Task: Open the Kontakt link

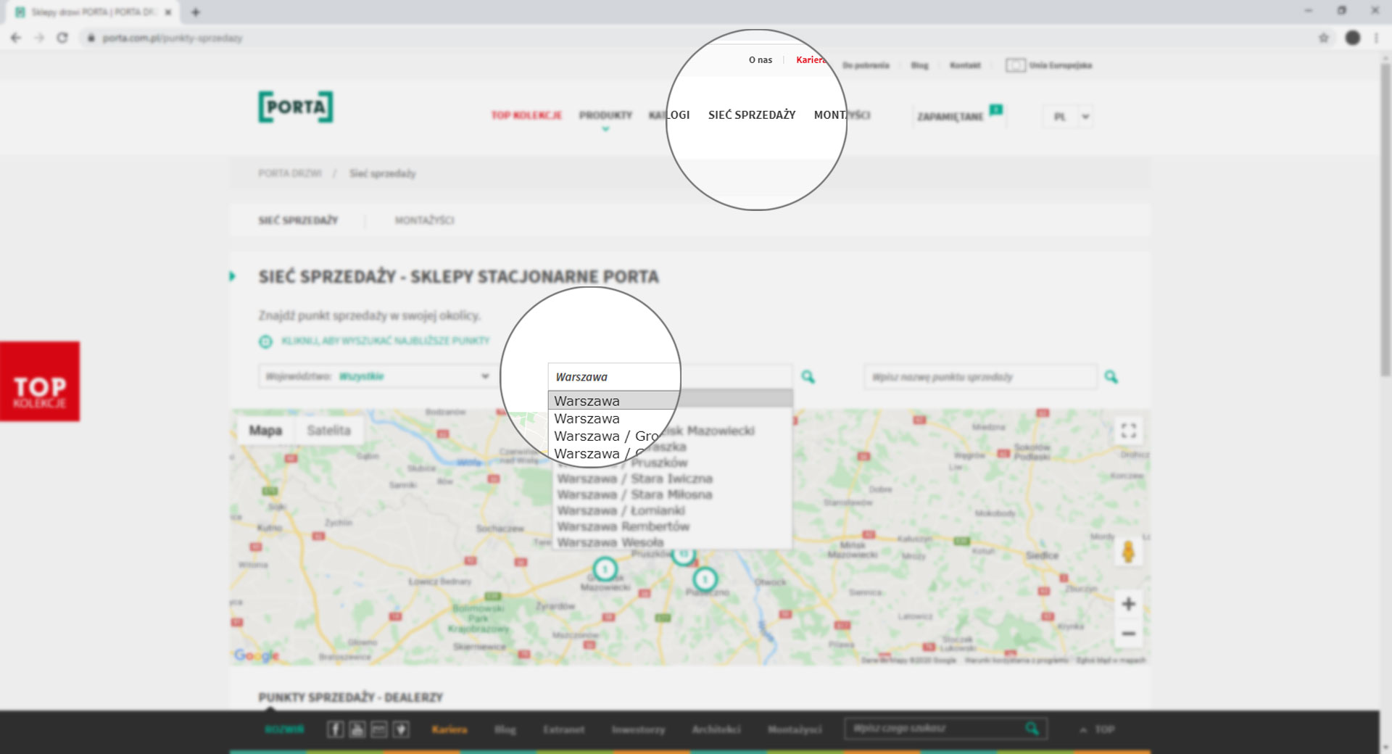Action: (965, 65)
